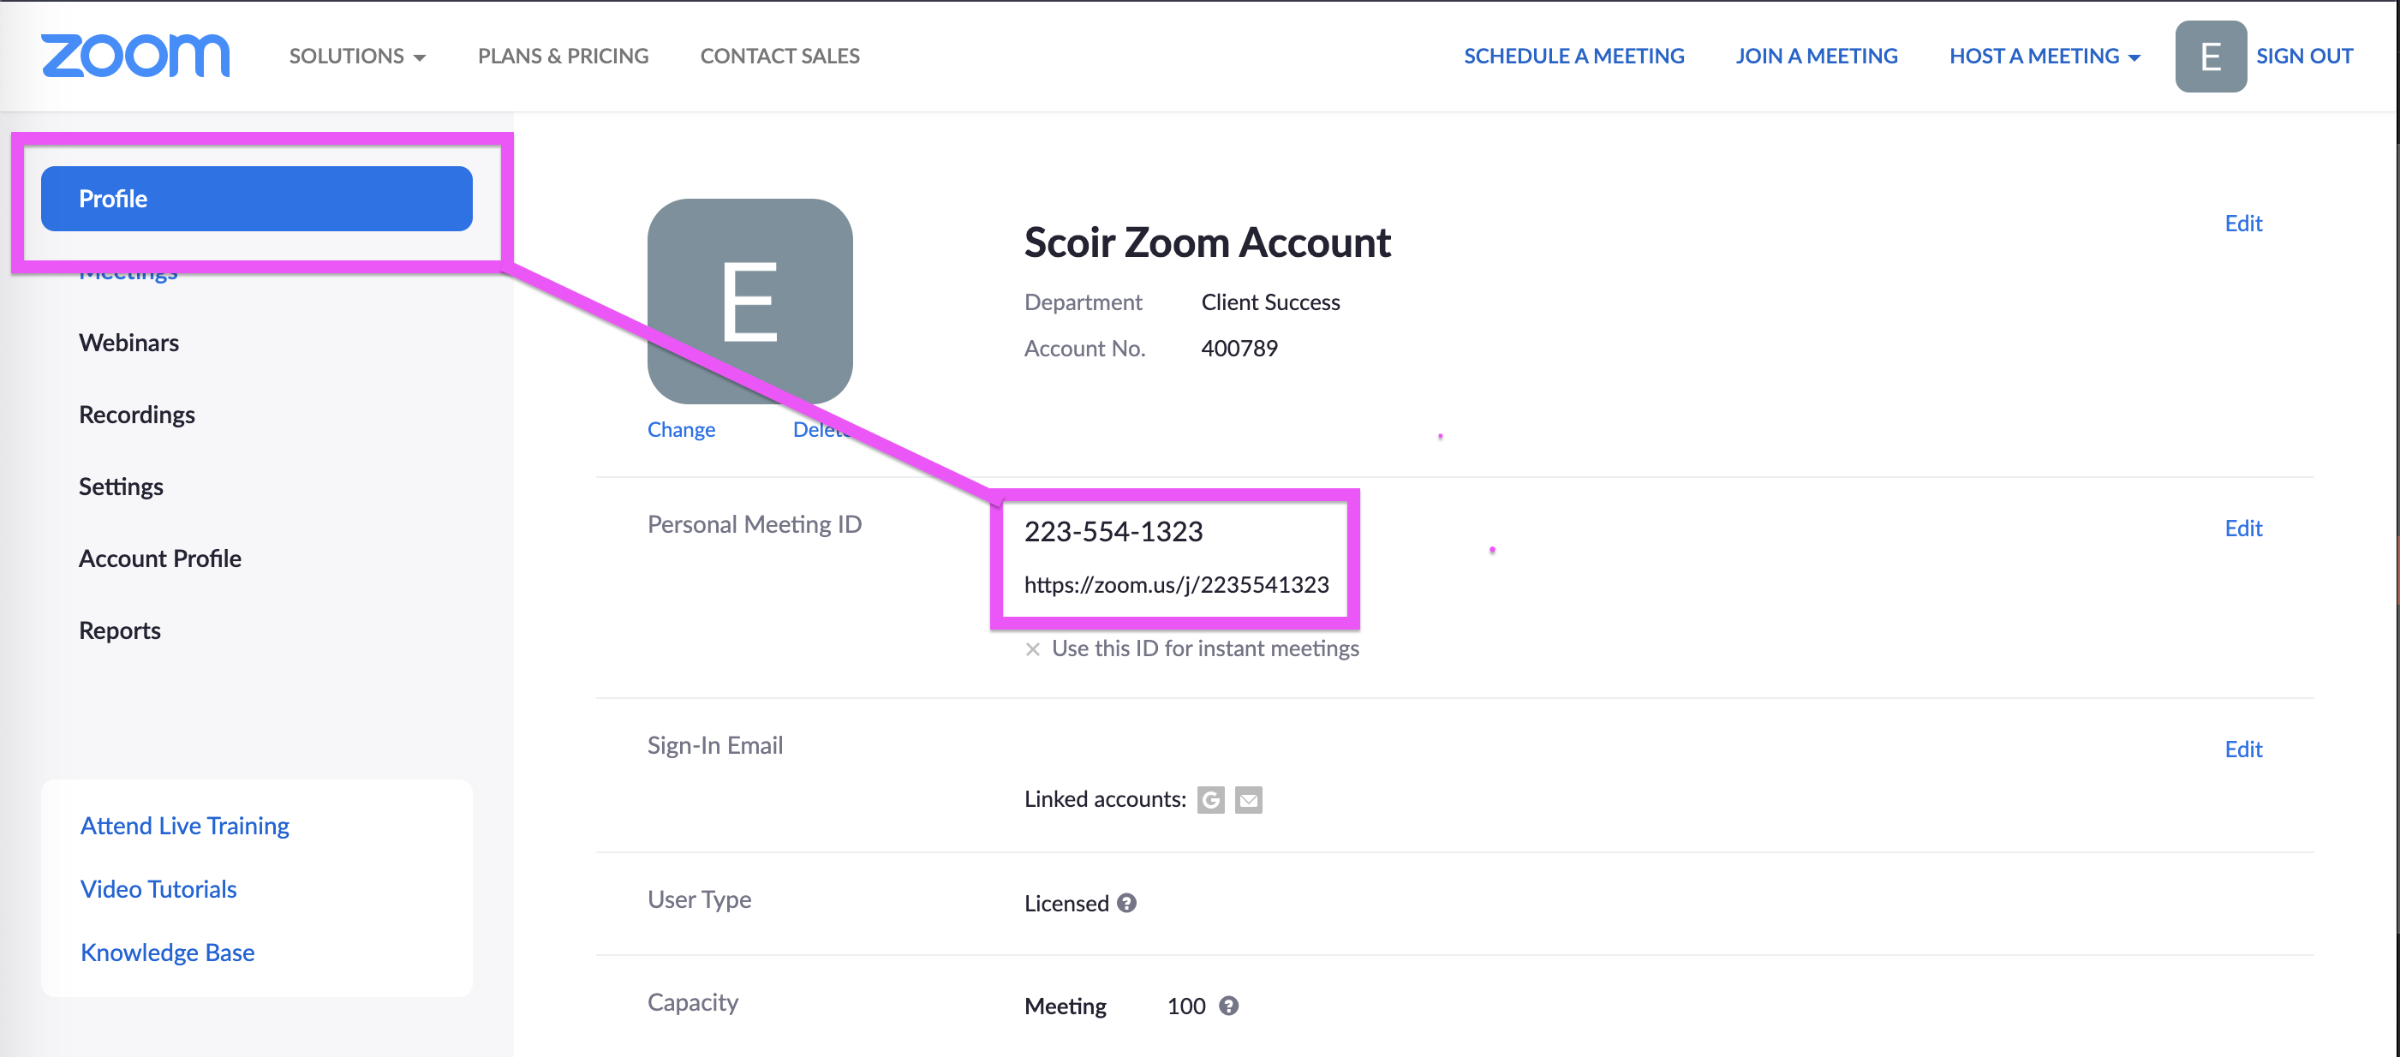Screen dimensions: 2400x1057
Task: Click Change under profile picture
Action: pyautogui.click(x=681, y=430)
